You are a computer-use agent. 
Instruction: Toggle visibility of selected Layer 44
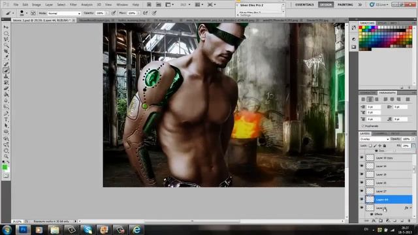[362, 199]
